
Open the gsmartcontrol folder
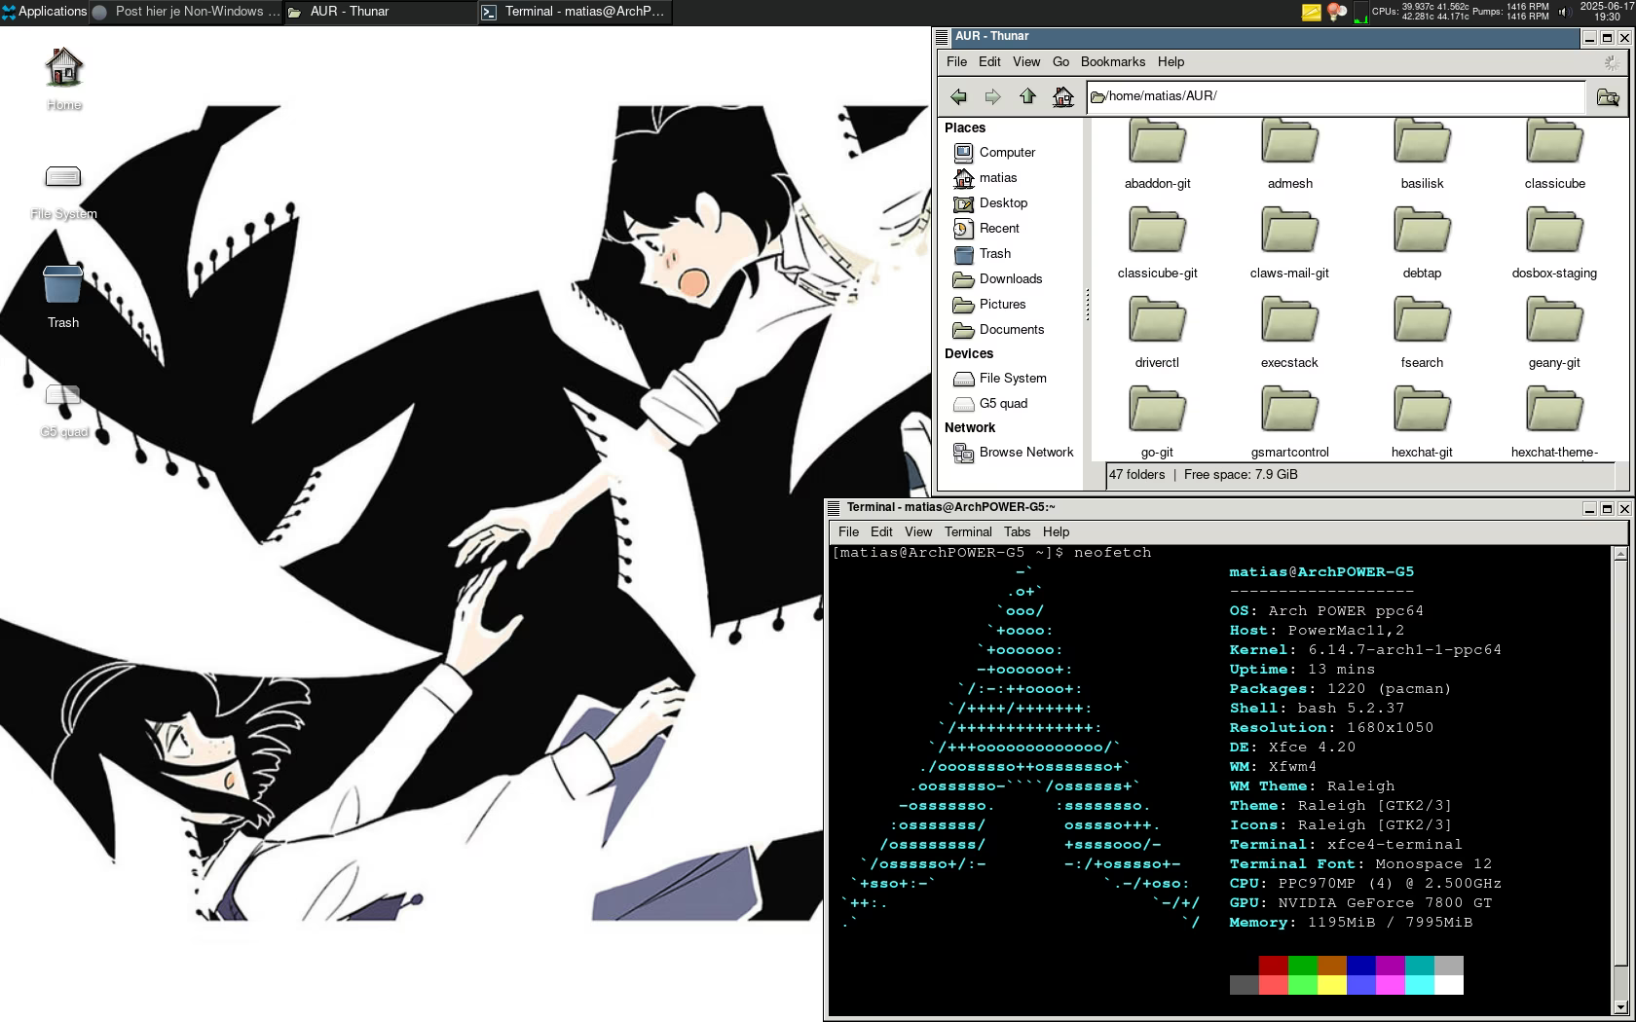click(x=1289, y=422)
